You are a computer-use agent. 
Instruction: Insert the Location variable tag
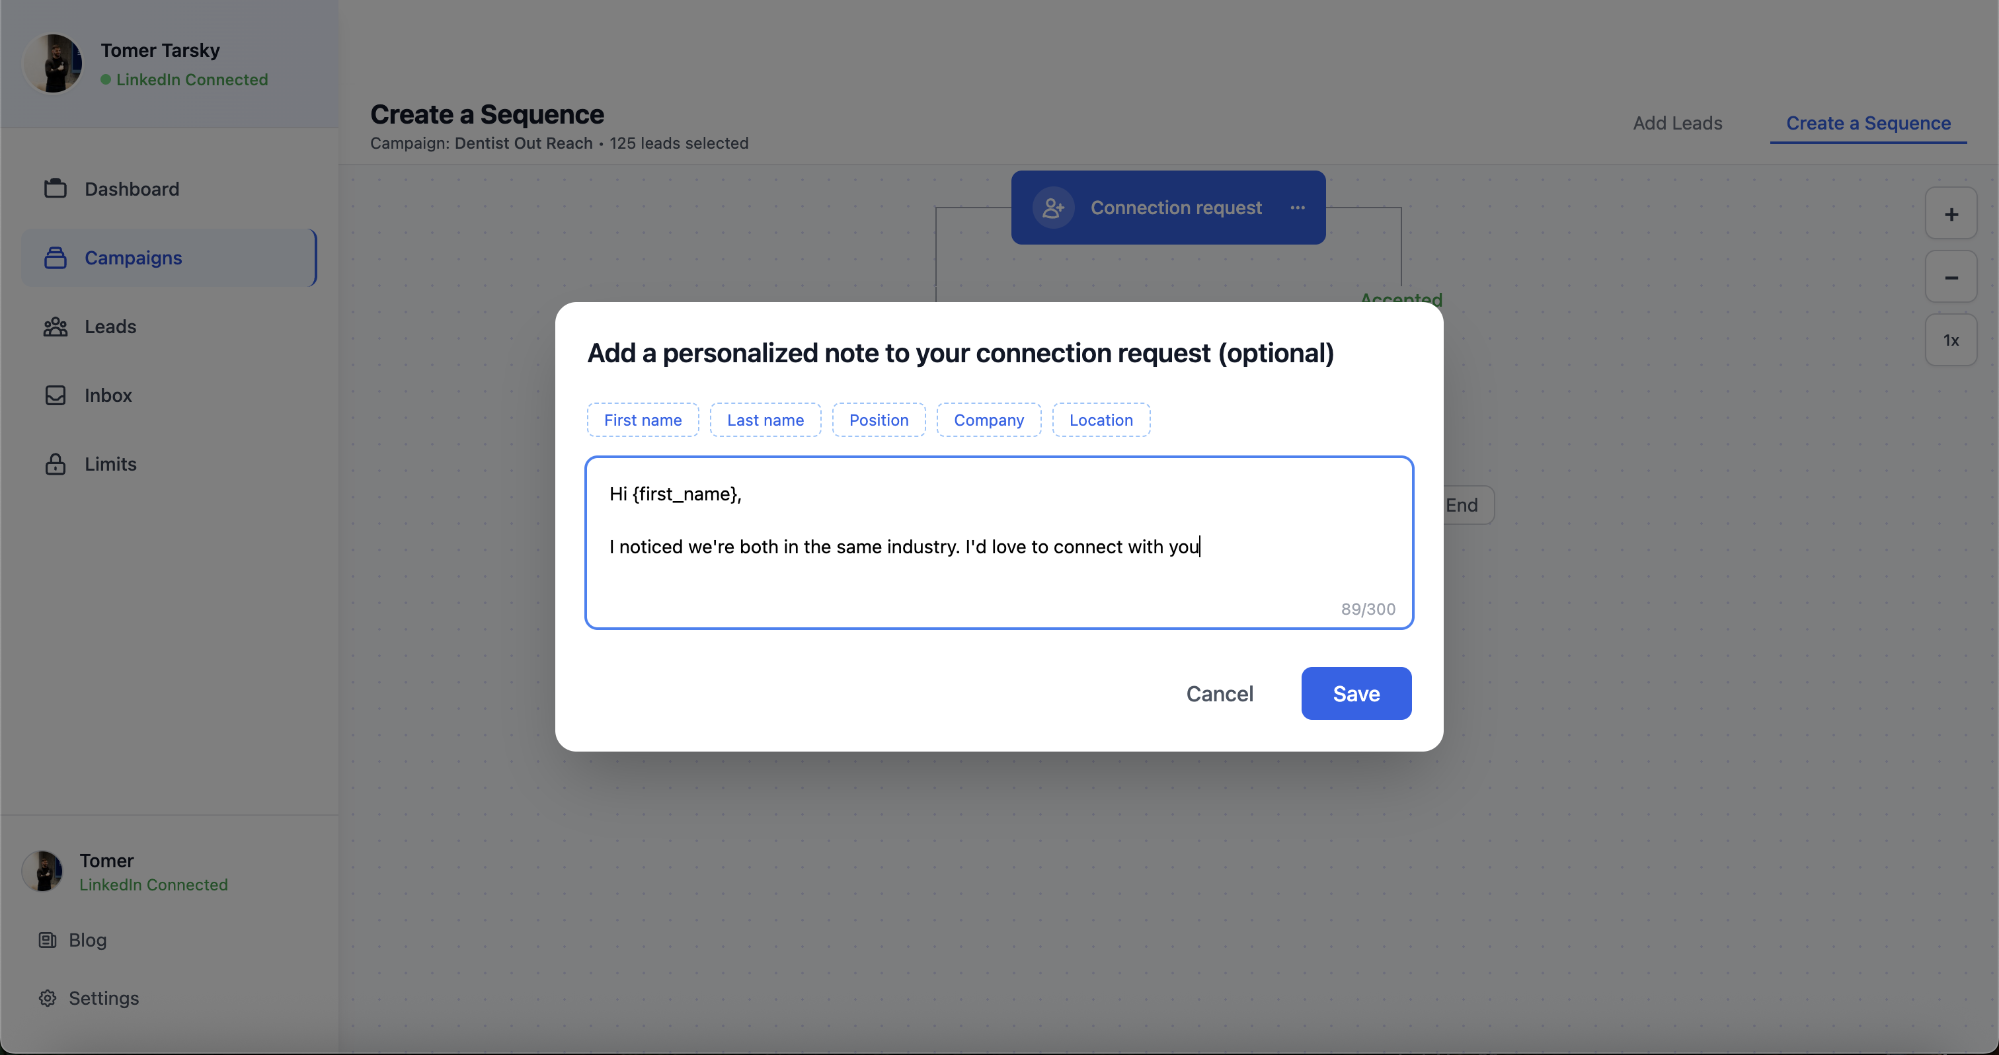1101,420
